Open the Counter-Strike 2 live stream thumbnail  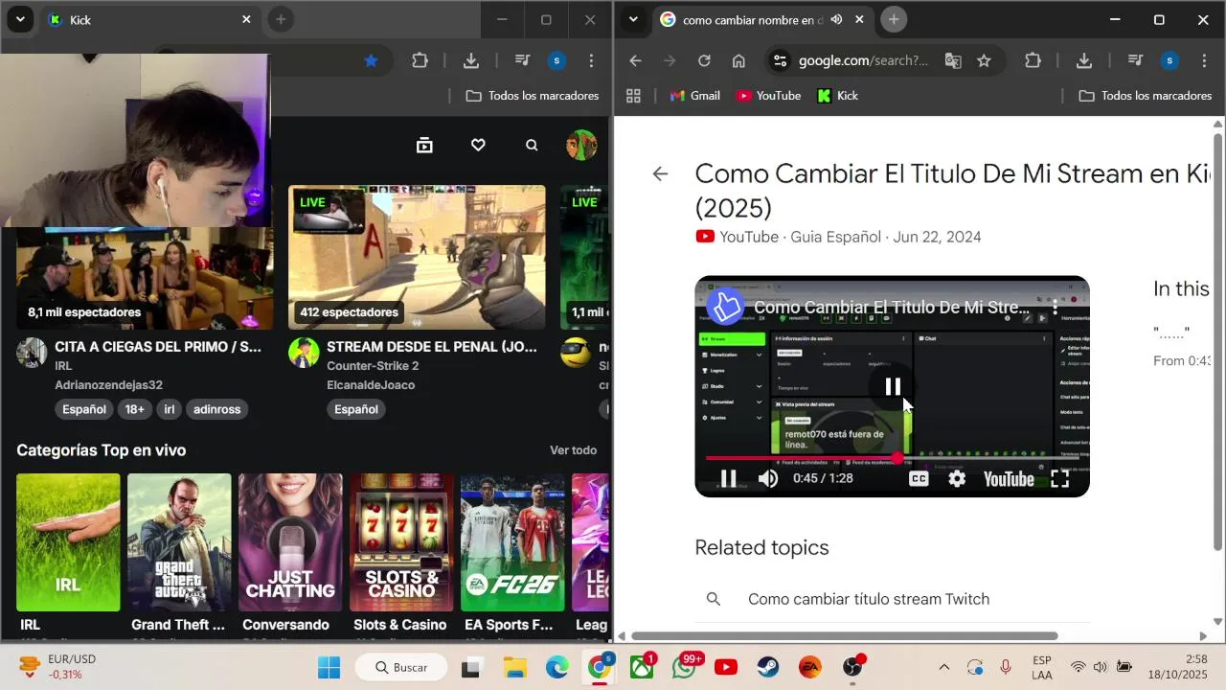click(417, 257)
